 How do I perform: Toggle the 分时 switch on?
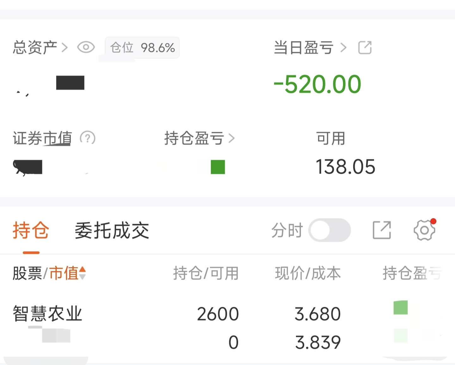[329, 230]
